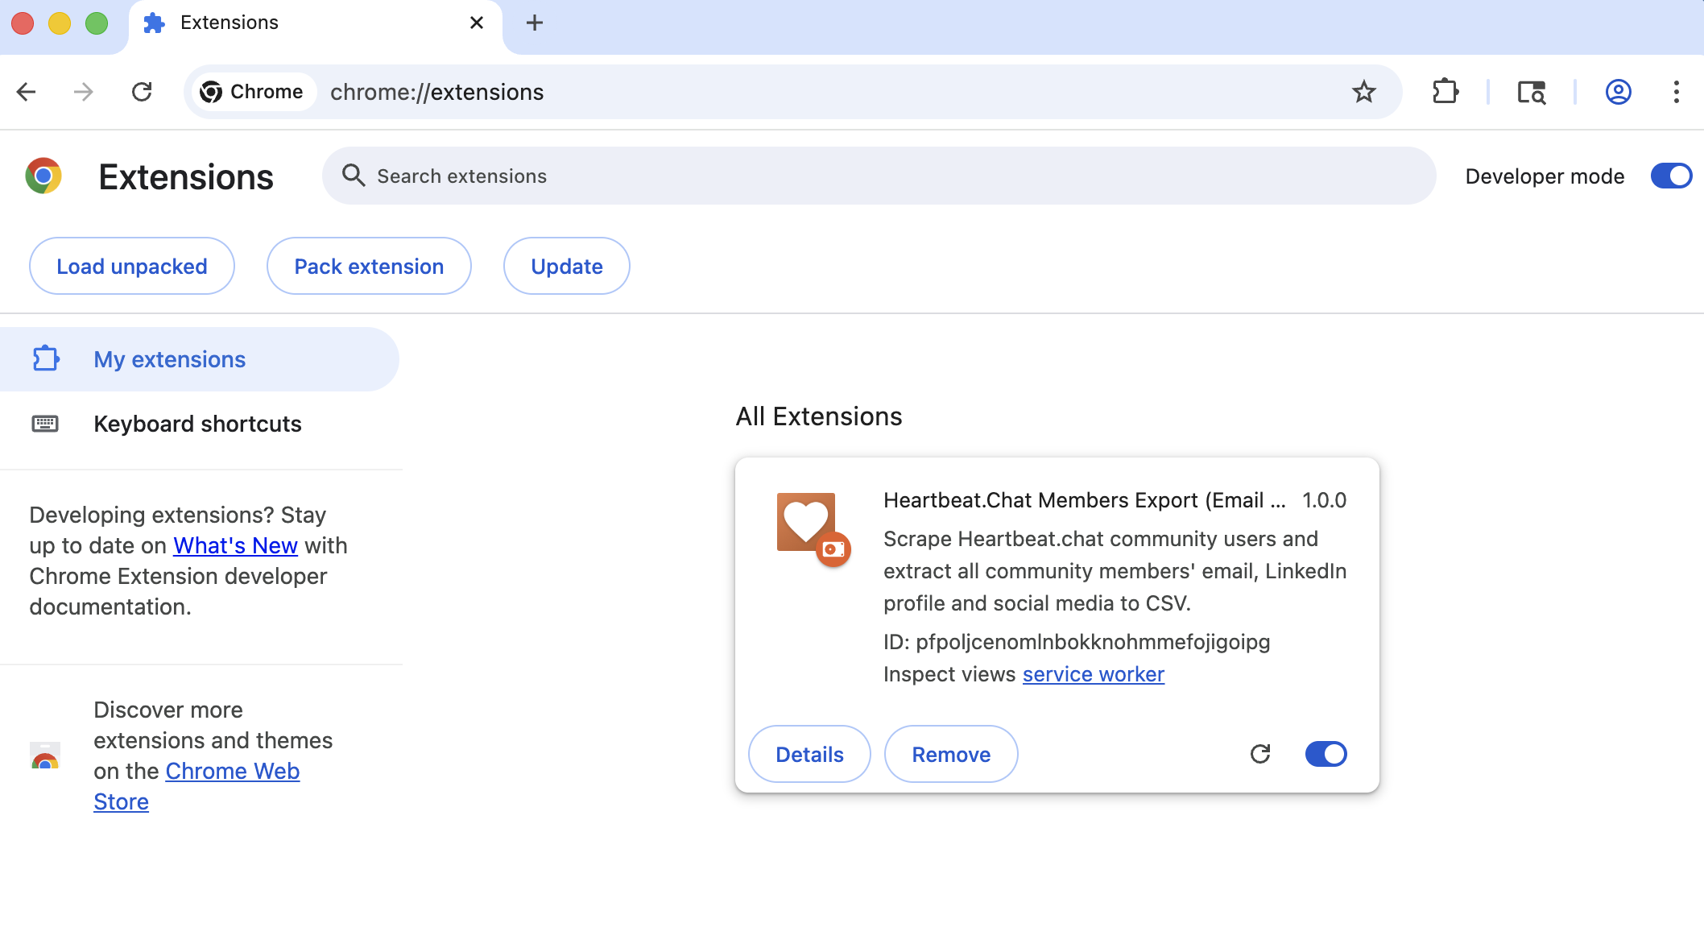
Task: Click the magnifier icon in the search box
Action: click(354, 175)
